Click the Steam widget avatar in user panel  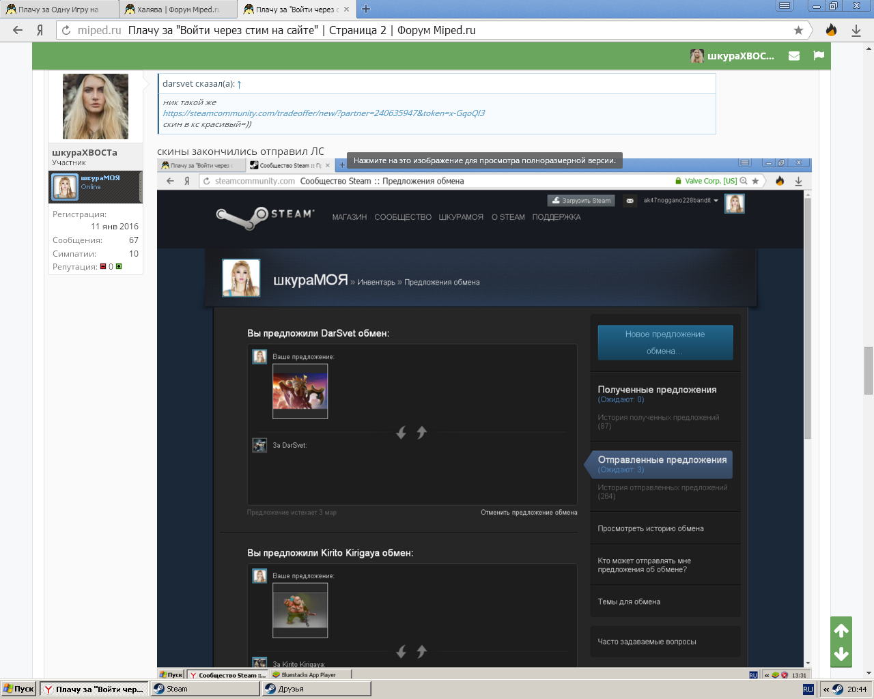point(65,187)
